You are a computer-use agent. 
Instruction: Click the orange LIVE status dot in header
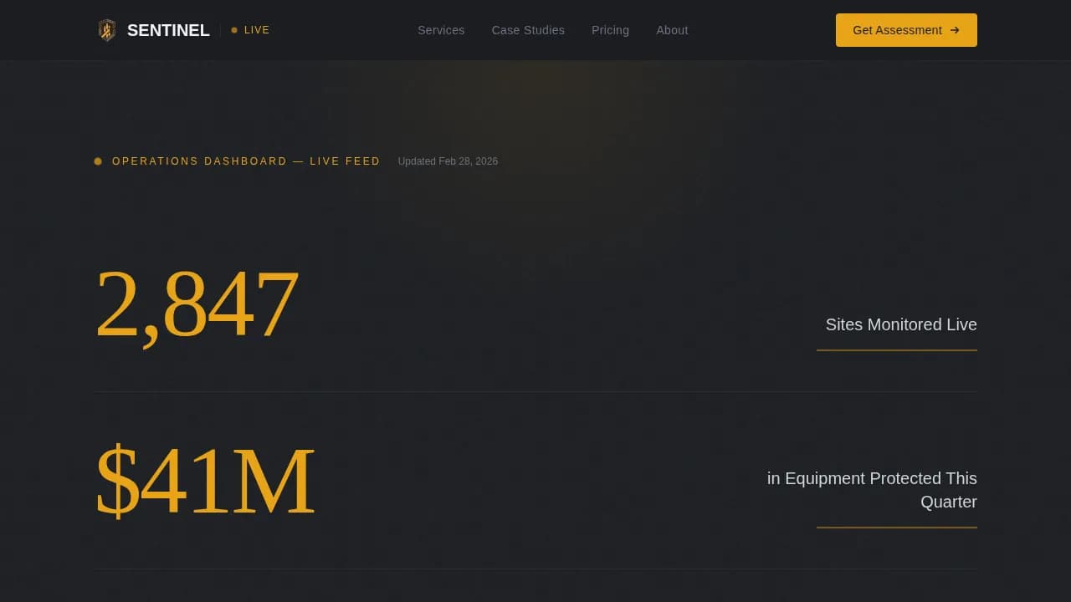click(234, 30)
